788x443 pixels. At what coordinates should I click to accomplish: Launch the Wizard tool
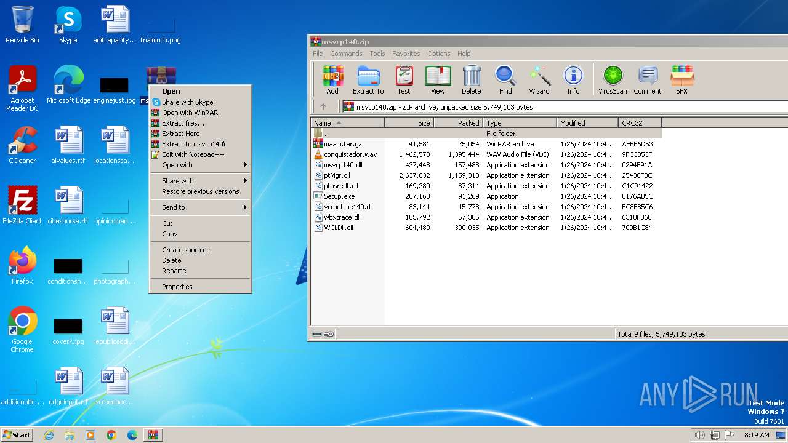tap(539, 80)
